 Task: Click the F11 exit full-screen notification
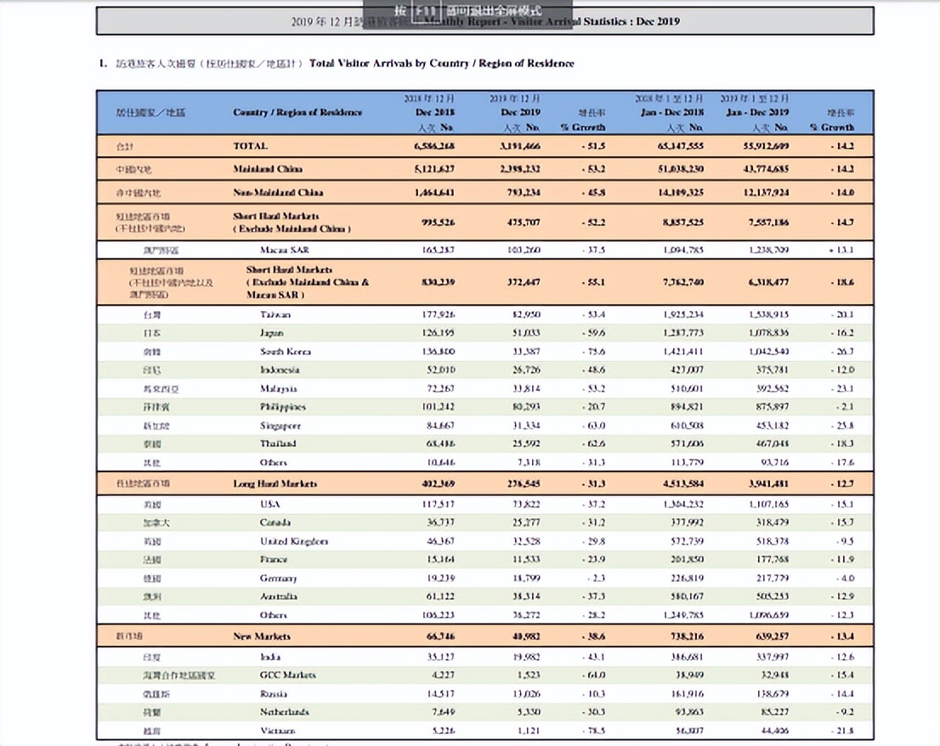point(470,10)
